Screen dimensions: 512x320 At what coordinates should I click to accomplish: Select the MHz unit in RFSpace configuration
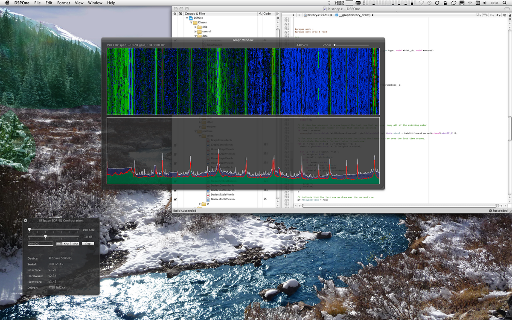[75, 244]
